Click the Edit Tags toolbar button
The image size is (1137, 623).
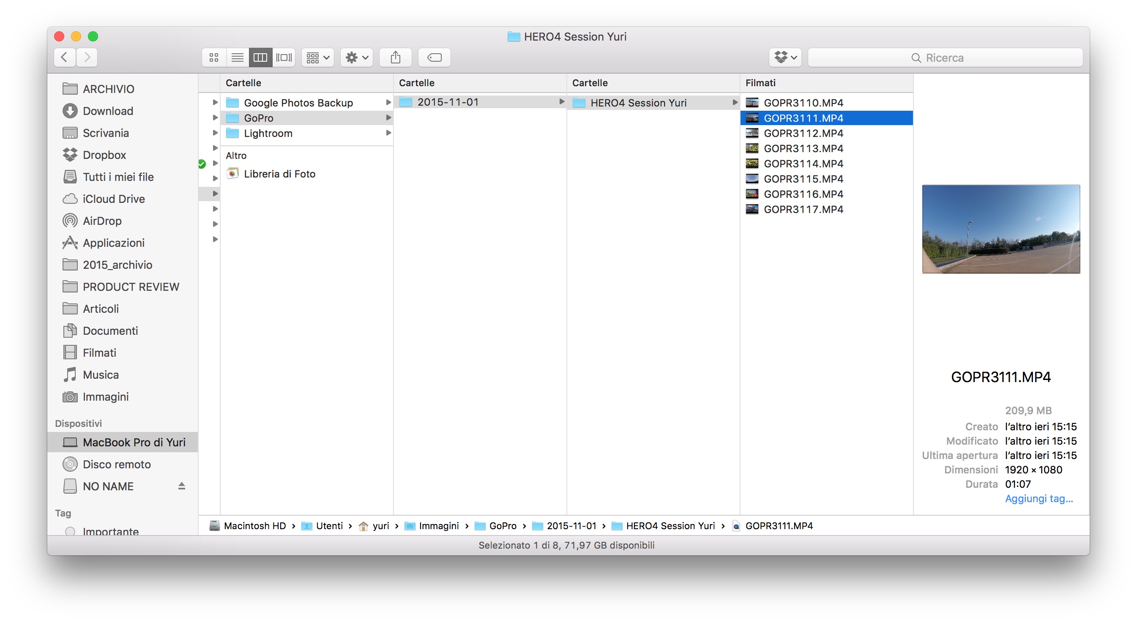[x=434, y=57]
